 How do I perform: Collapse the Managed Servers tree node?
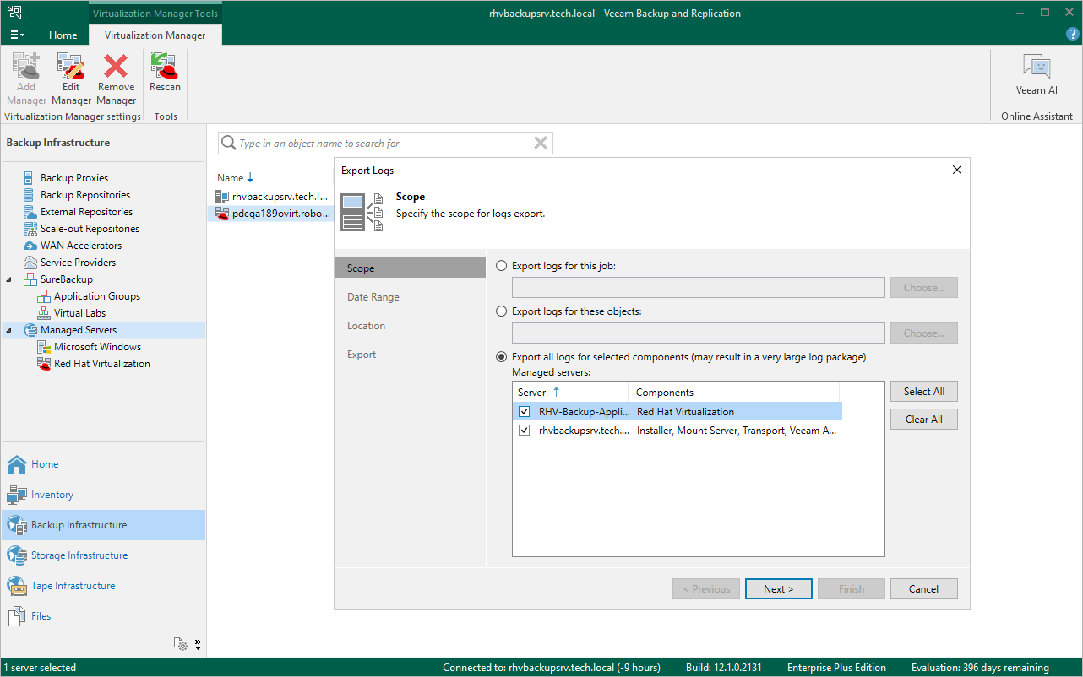tap(9, 330)
